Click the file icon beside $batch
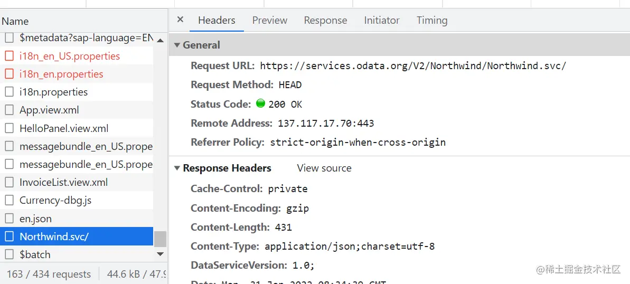630x284 pixels. (x=9, y=254)
